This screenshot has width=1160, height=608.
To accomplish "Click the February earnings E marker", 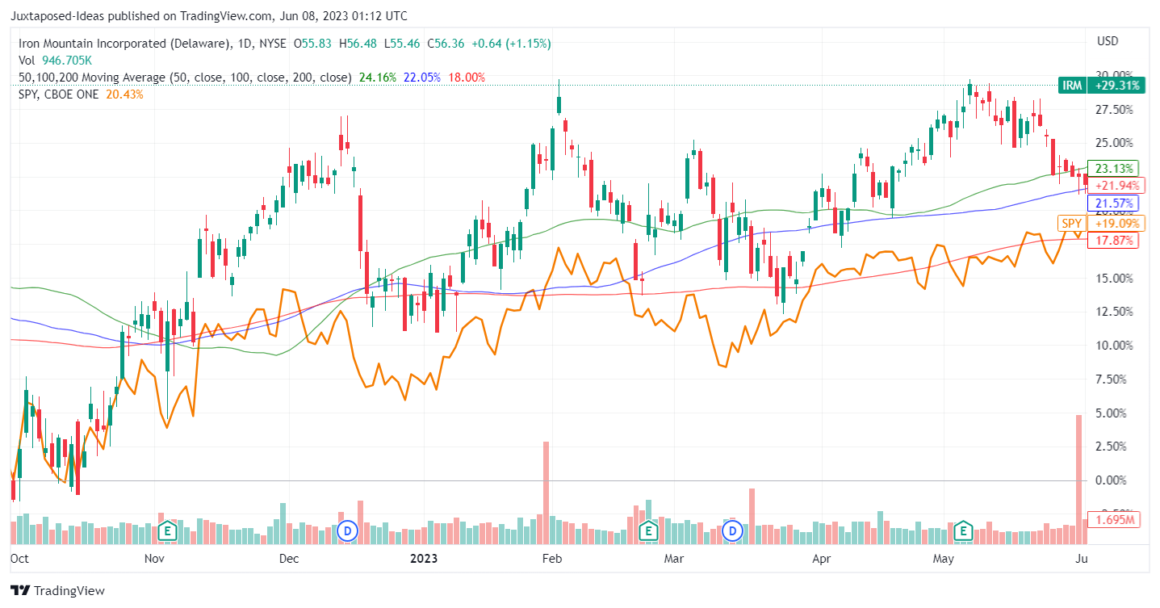I will point(647,530).
